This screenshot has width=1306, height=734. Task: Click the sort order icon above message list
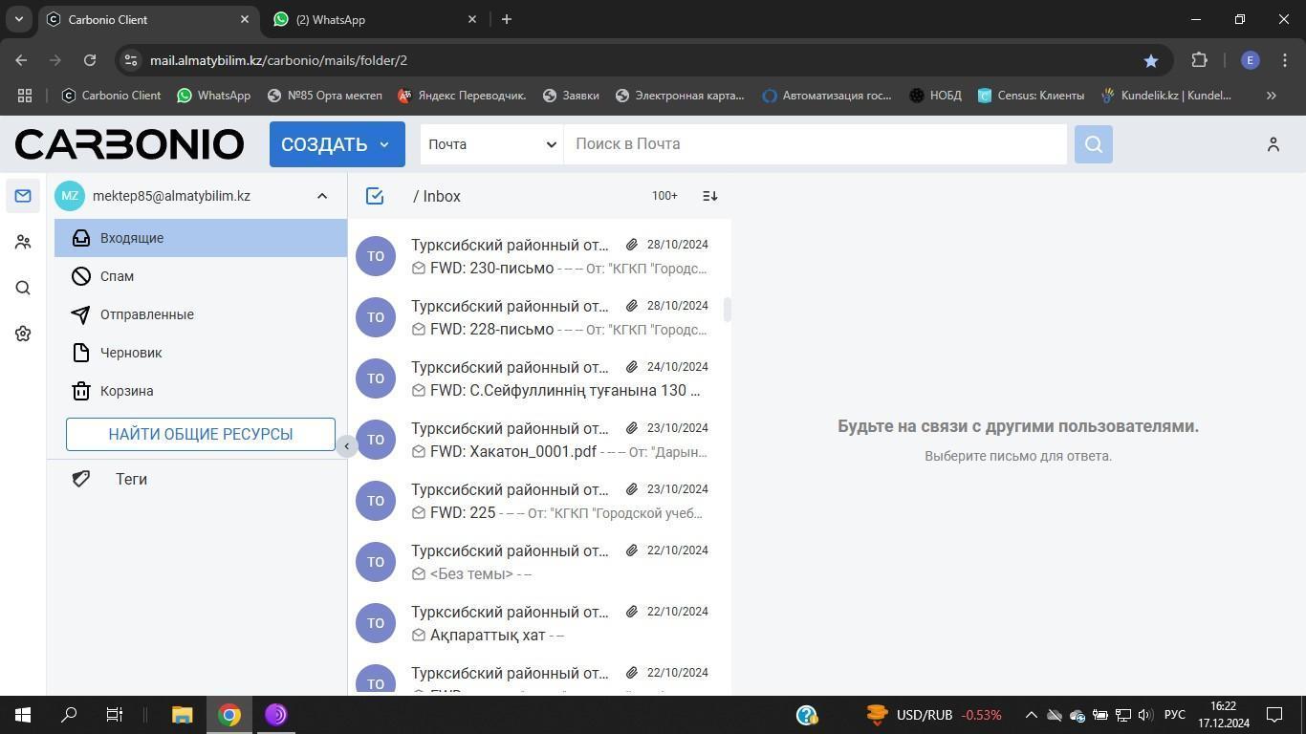point(709,196)
